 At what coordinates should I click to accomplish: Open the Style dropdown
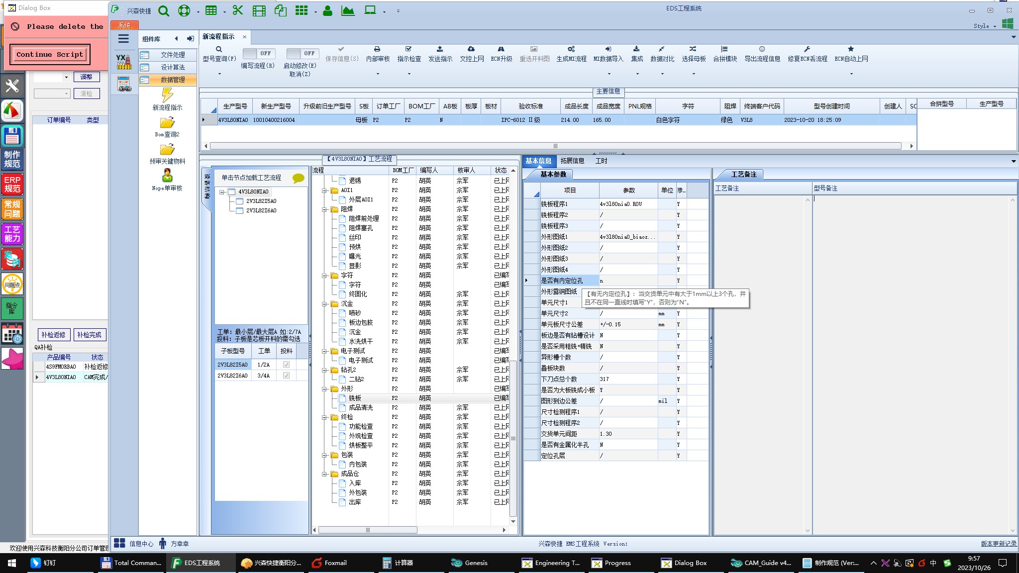pyautogui.click(x=985, y=26)
